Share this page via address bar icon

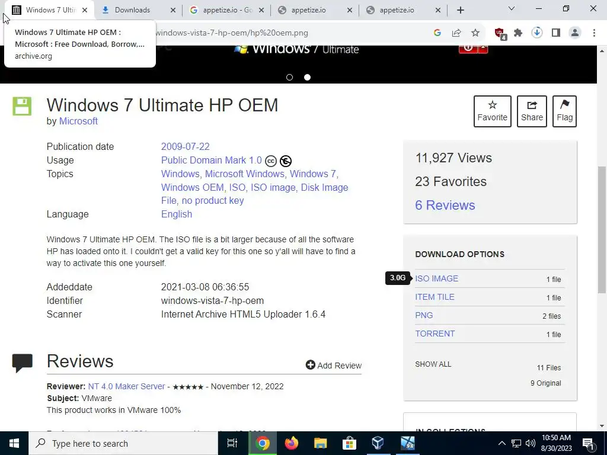click(456, 33)
